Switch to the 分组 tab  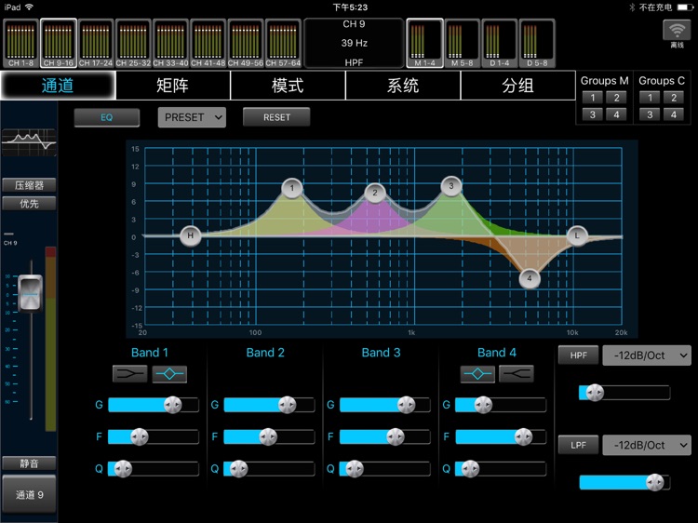(x=518, y=85)
